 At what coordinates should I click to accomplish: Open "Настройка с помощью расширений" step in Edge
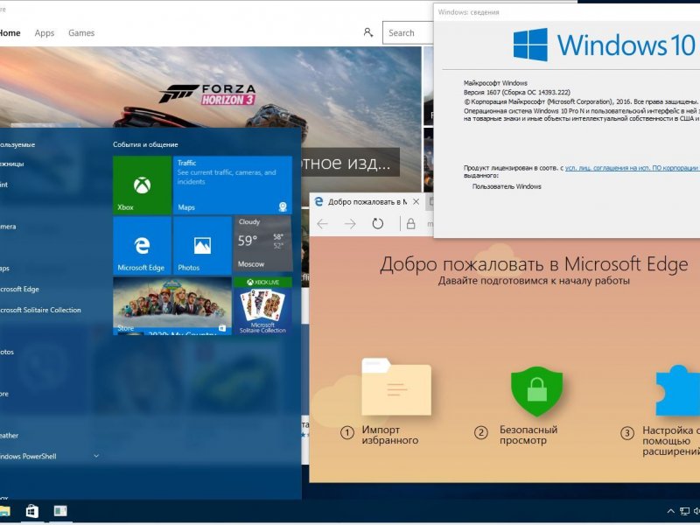(x=671, y=441)
